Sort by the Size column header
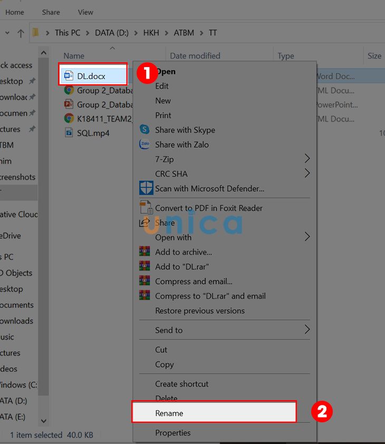This screenshot has width=385, height=444. [374, 55]
